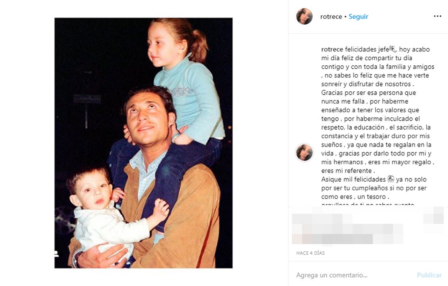Click the emoji after 'mil felicidades'
The width and height of the screenshot is (448, 286).
pyautogui.click(x=391, y=179)
